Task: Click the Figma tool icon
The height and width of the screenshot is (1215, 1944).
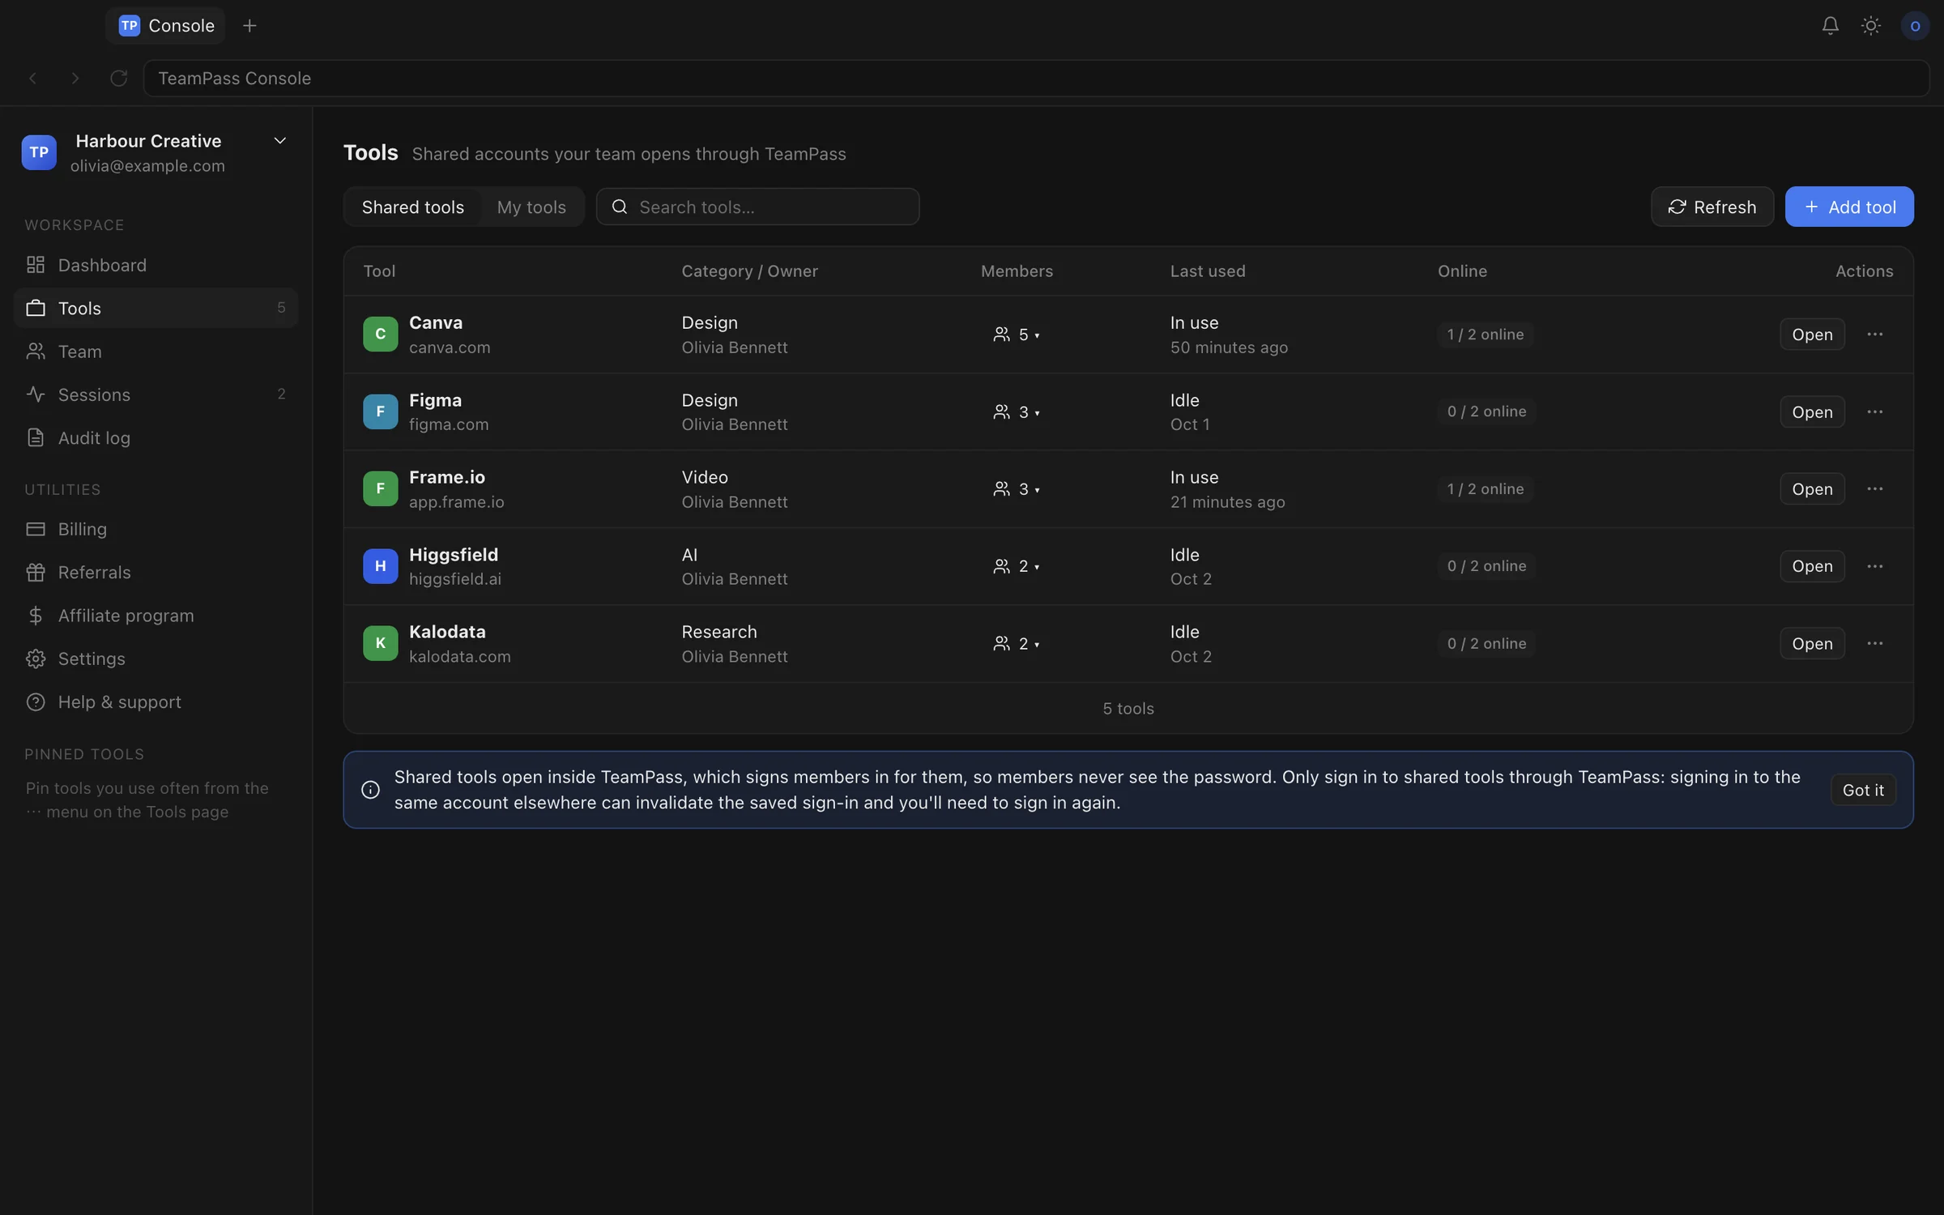Action: [380, 411]
